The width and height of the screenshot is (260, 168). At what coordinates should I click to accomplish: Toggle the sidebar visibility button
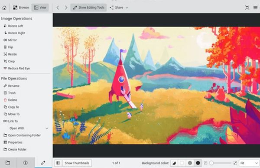point(58,163)
